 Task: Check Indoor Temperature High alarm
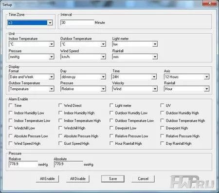[60, 120]
